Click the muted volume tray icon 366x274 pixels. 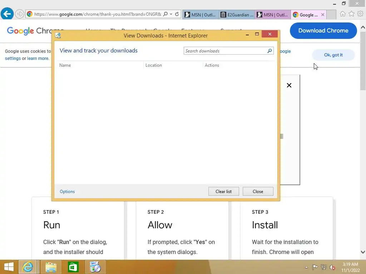(x=332, y=267)
